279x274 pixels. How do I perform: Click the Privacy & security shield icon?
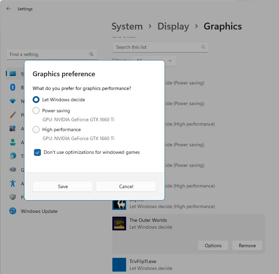point(12,197)
